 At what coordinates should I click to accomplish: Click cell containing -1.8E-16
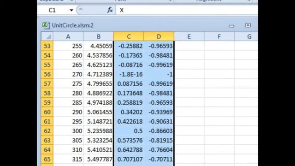tap(129, 74)
